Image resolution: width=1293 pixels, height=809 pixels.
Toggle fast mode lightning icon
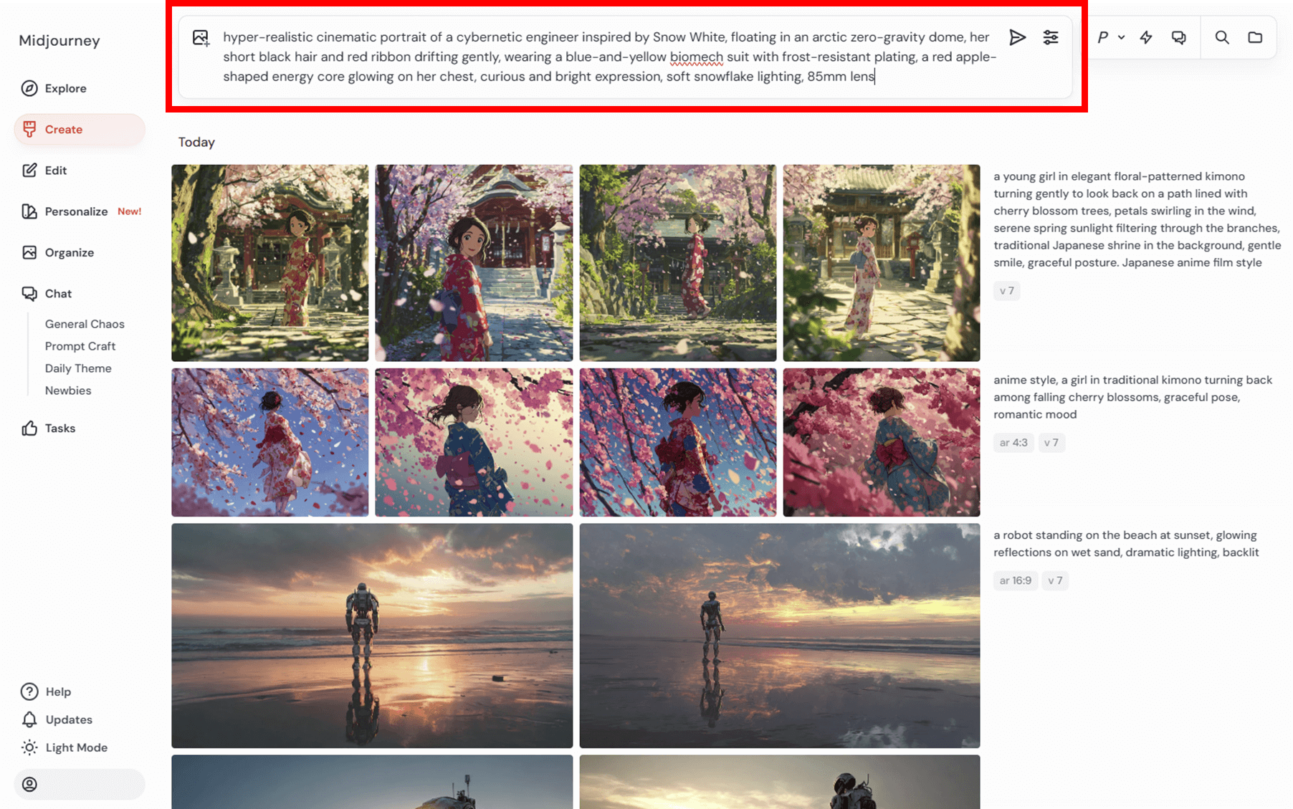pos(1146,37)
